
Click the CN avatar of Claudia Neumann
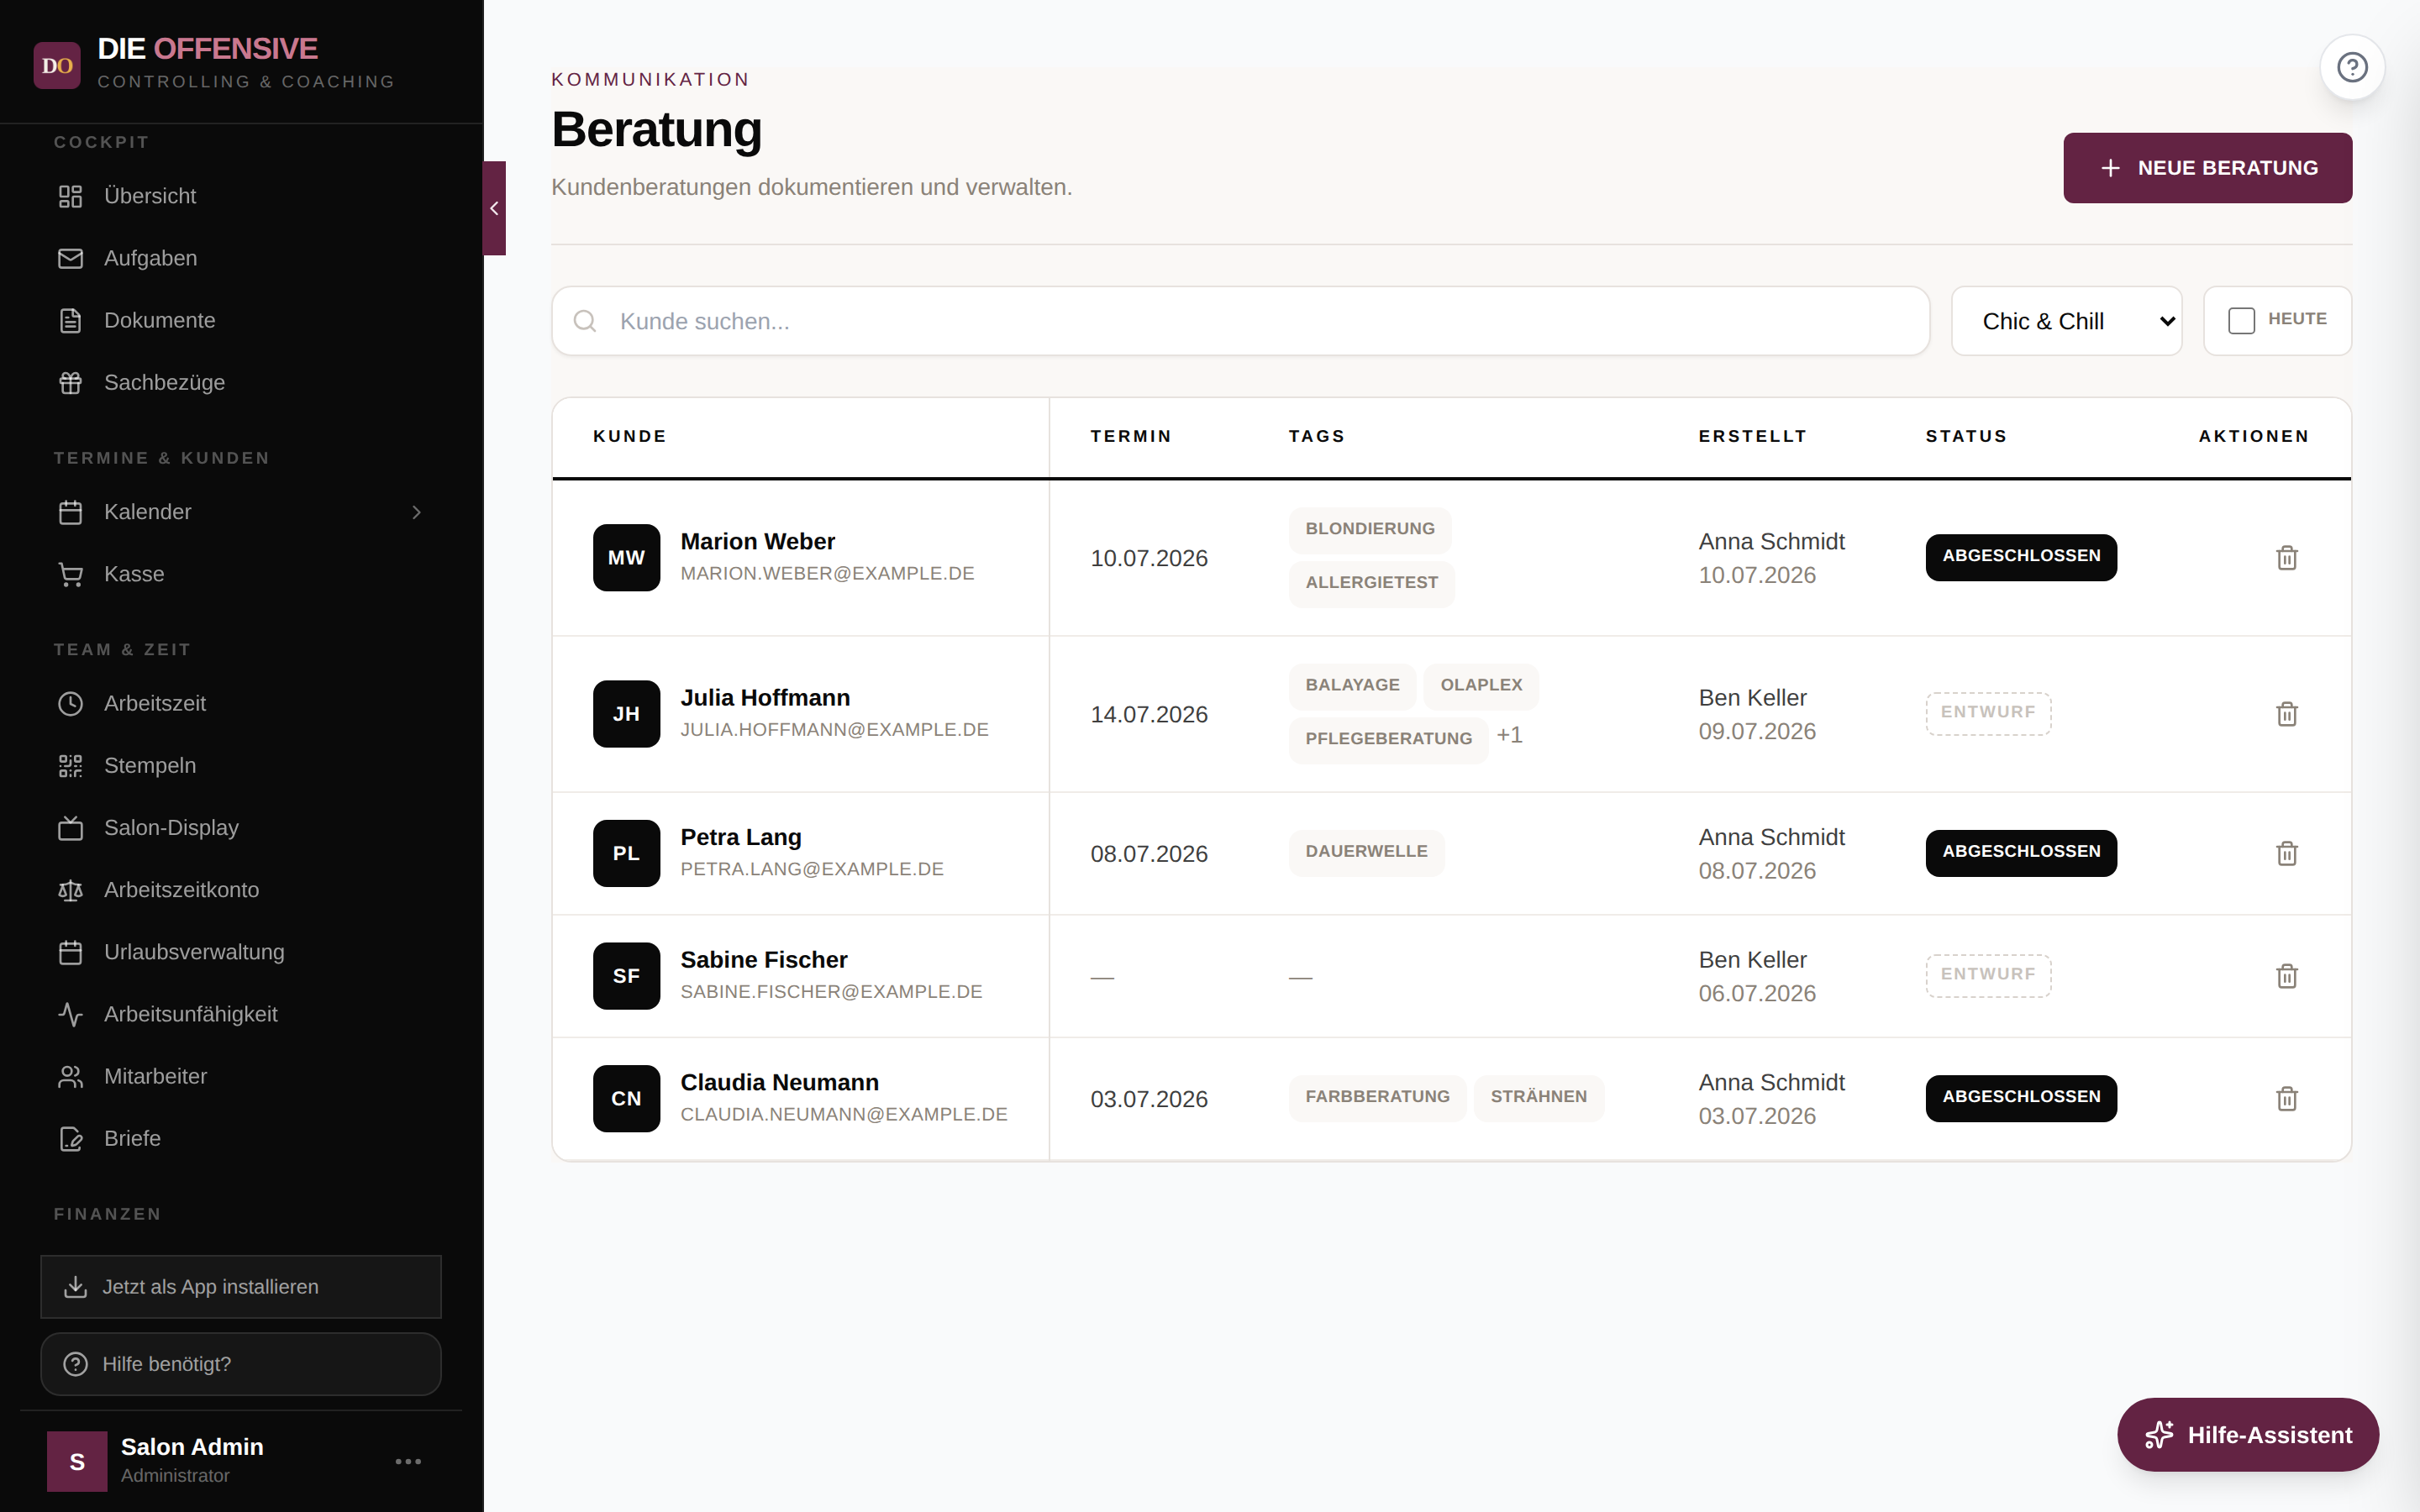tap(626, 1098)
